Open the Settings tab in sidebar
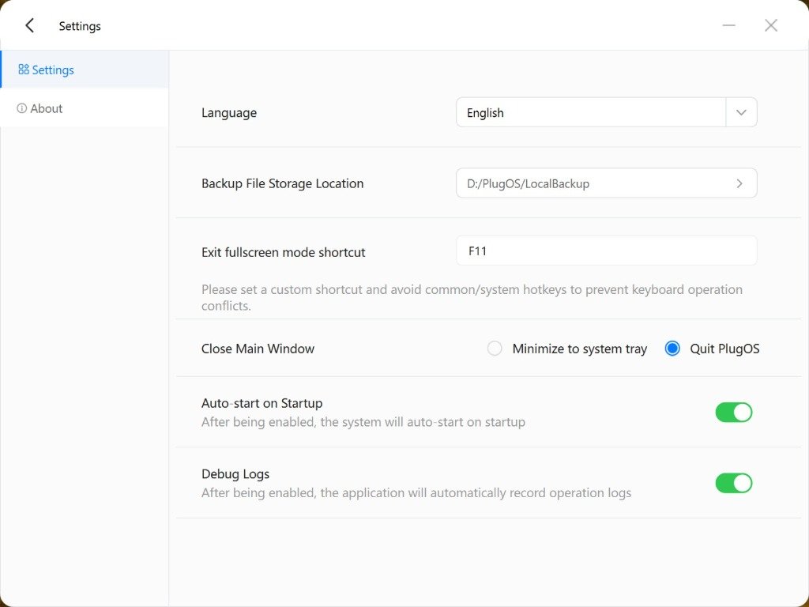The width and height of the screenshot is (809, 607). tap(84, 70)
